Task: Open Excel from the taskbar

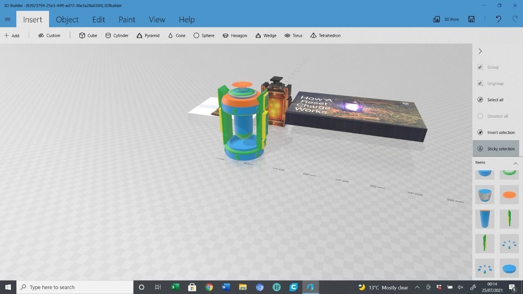Action: tap(175, 287)
